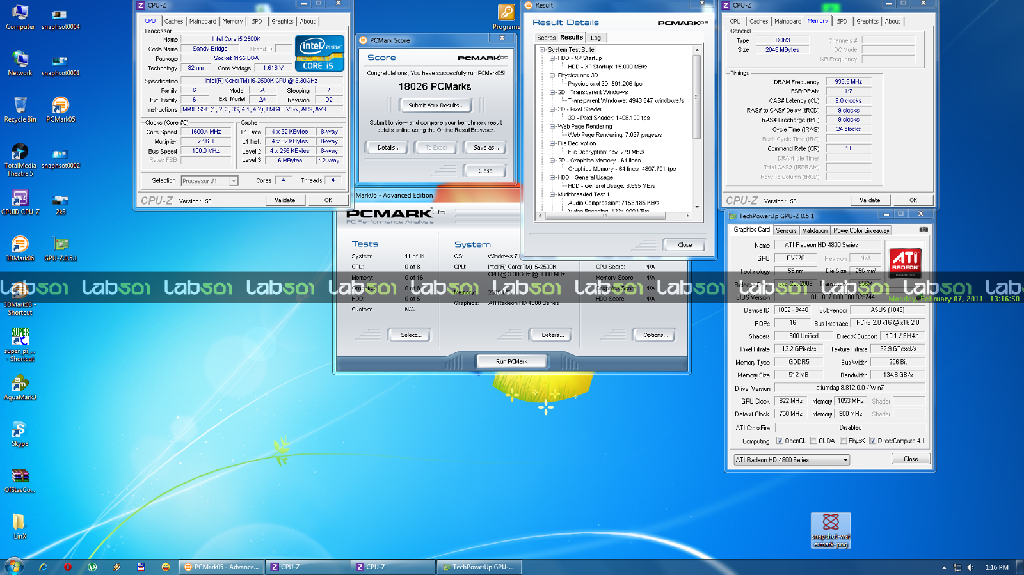1024x575 pixels.
Task: Open the snaphsot0001 file icon
Action: (x=60, y=63)
